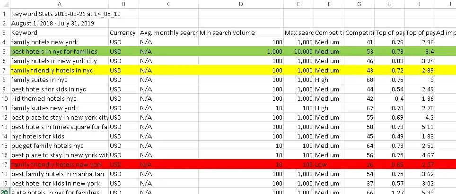Click the 'Currency' header cell

pyautogui.click(x=123, y=32)
